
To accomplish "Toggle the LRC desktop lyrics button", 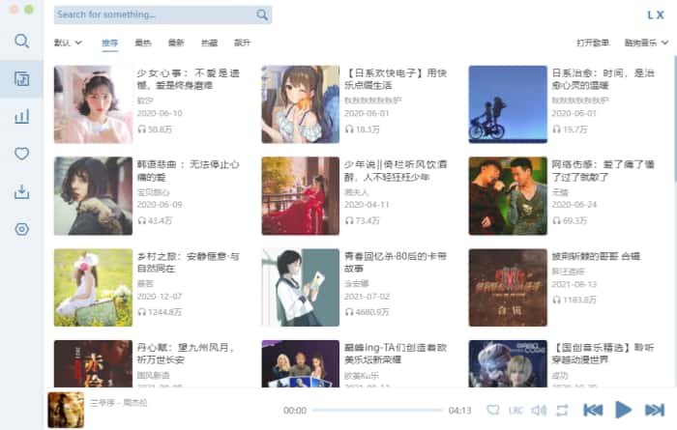I will (x=515, y=410).
